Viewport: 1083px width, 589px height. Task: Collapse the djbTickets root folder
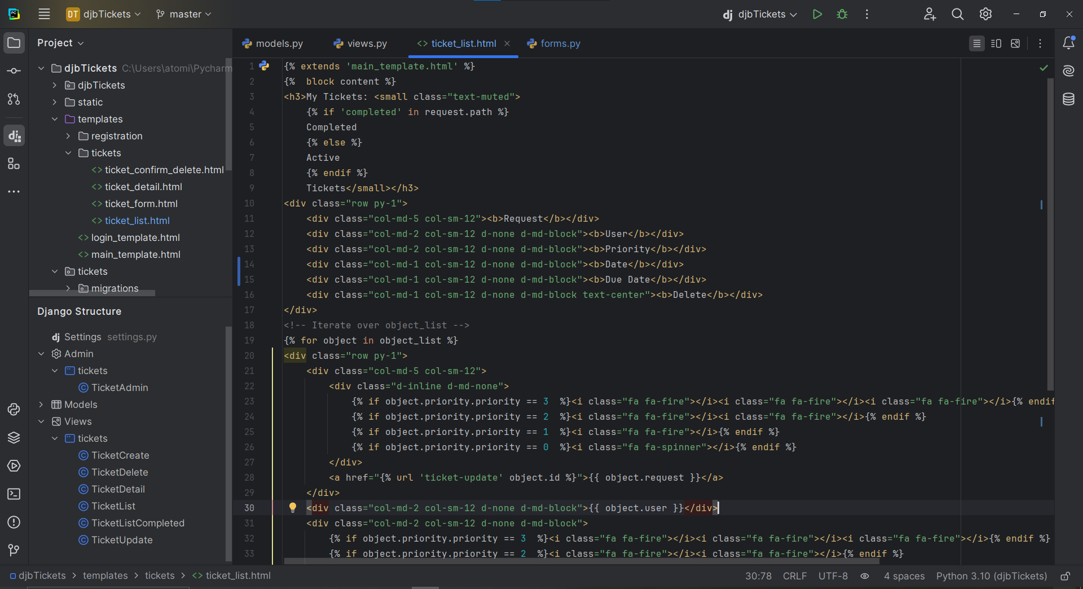click(x=41, y=68)
